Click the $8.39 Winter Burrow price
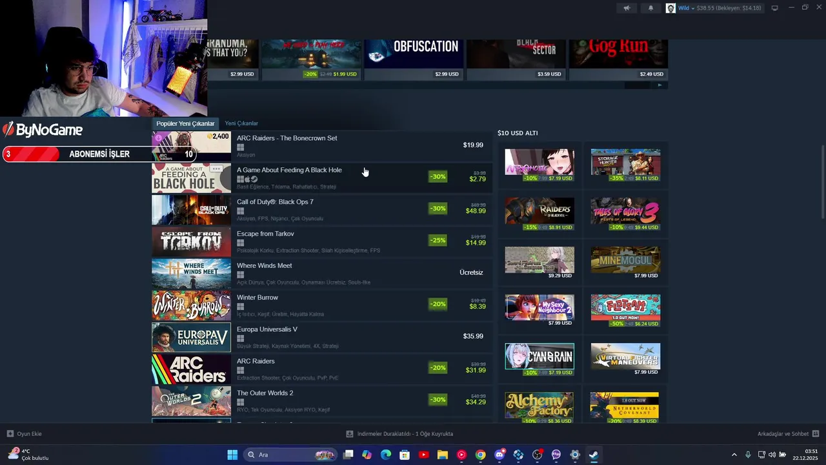The height and width of the screenshot is (465, 826). pyautogui.click(x=478, y=307)
